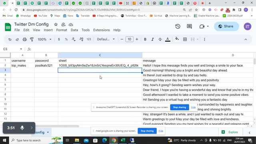This screenshot has width=256, height=144.
Task: Open the Insert menu
Action: 48,30
